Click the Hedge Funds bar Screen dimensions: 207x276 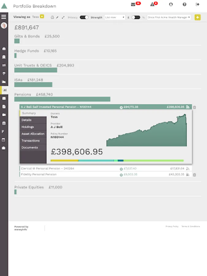15,56
